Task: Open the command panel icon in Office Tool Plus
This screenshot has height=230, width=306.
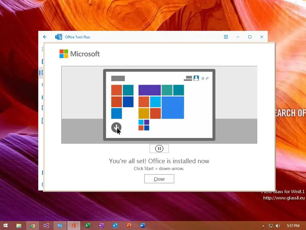Action: click(226, 37)
